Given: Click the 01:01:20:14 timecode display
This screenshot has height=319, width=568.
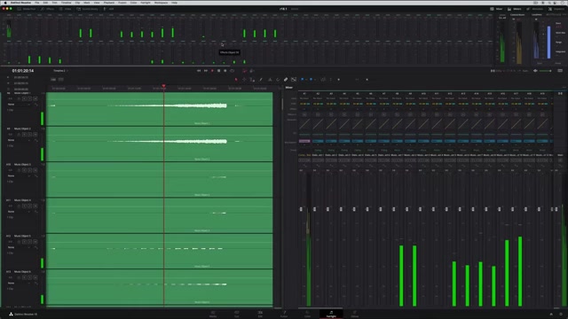Looking at the screenshot, I should [23, 71].
